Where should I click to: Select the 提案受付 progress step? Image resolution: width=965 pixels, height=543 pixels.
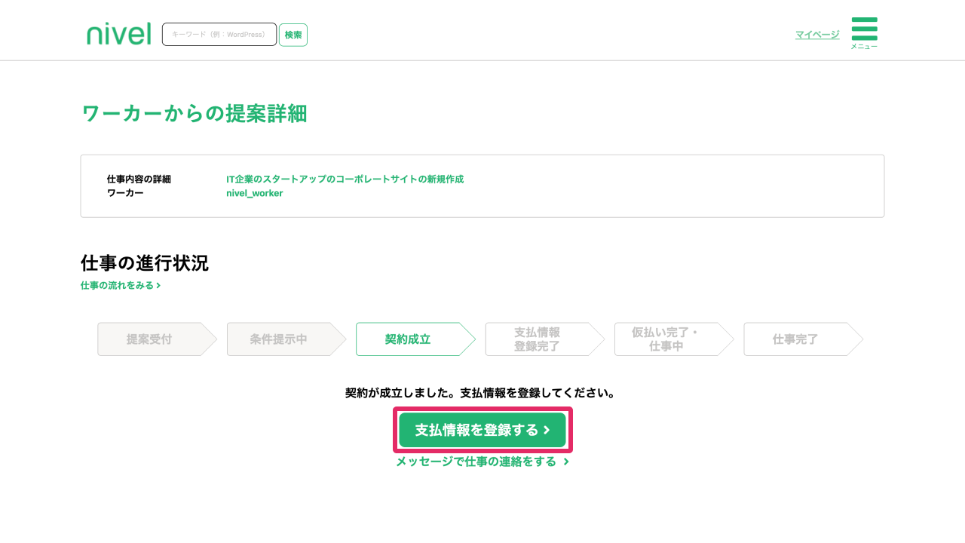[x=157, y=339]
